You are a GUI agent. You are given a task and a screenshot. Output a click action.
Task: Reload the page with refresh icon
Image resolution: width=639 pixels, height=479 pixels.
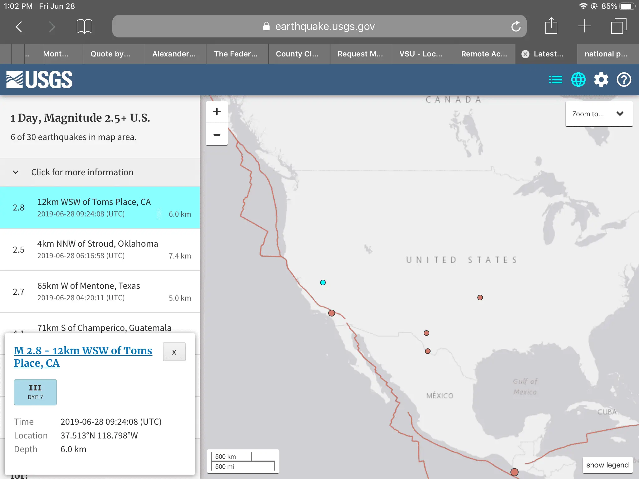tap(516, 26)
